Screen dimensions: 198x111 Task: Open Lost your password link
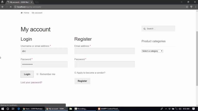[x=32, y=82]
